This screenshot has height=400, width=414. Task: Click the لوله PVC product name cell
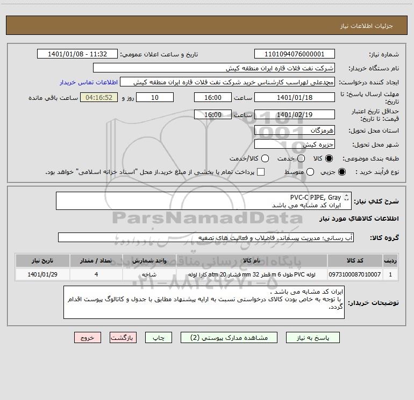(252, 274)
